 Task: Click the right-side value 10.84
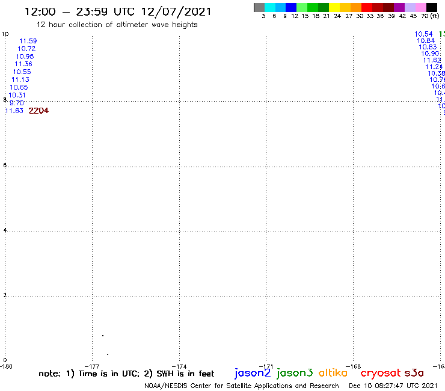point(426,41)
